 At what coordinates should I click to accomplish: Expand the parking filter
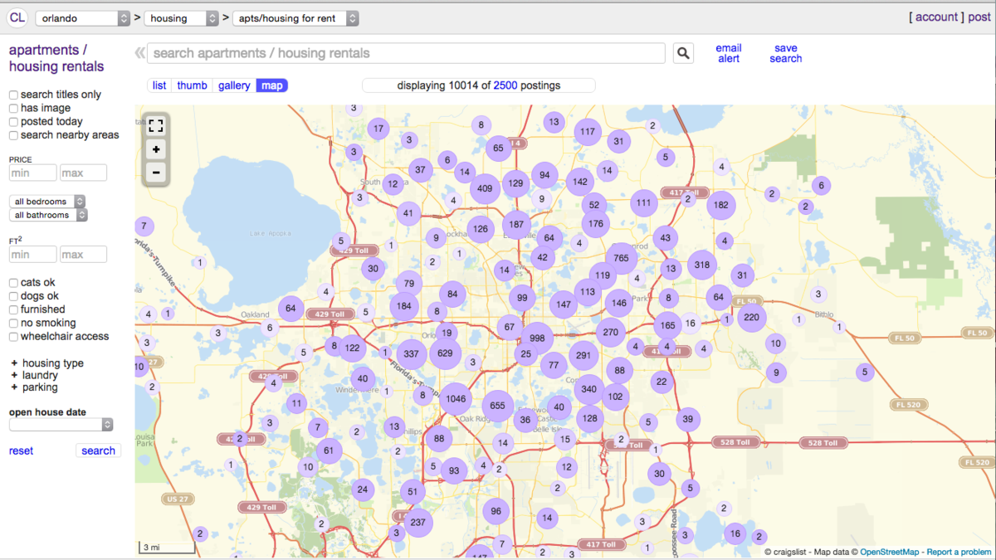click(x=34, y=387)
